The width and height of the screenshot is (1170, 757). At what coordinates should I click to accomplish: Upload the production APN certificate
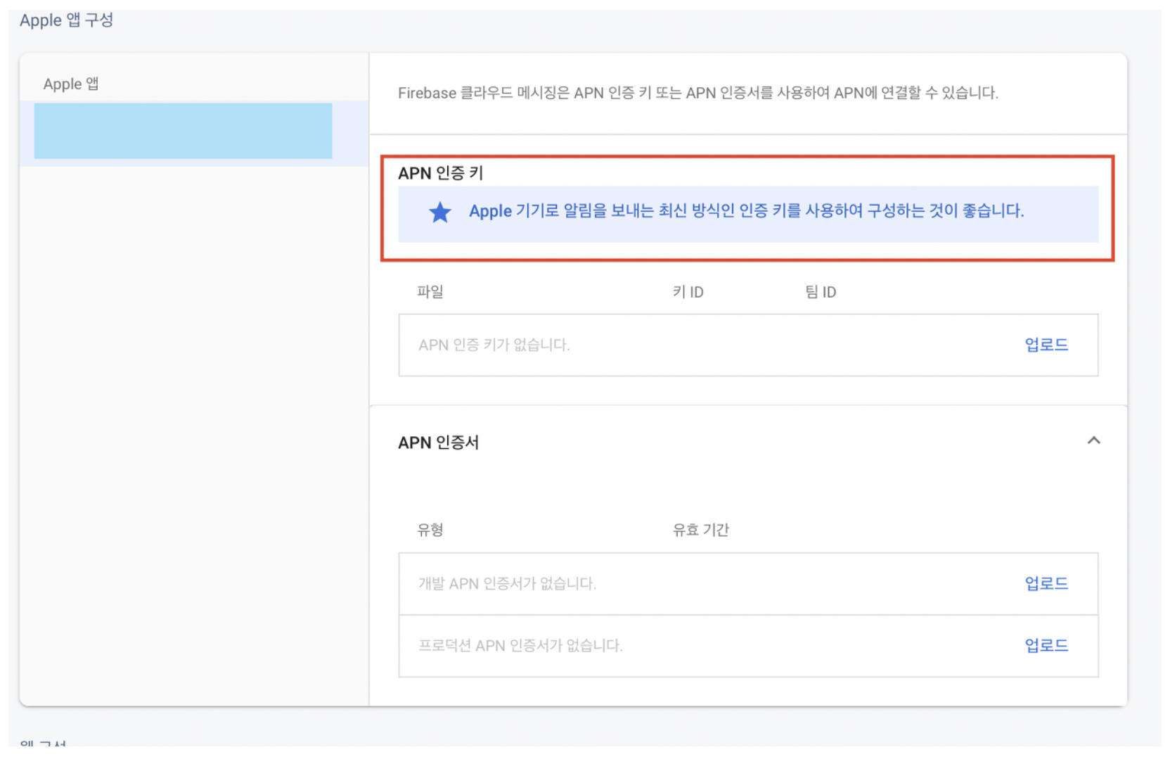click(x=1046, y=645)
